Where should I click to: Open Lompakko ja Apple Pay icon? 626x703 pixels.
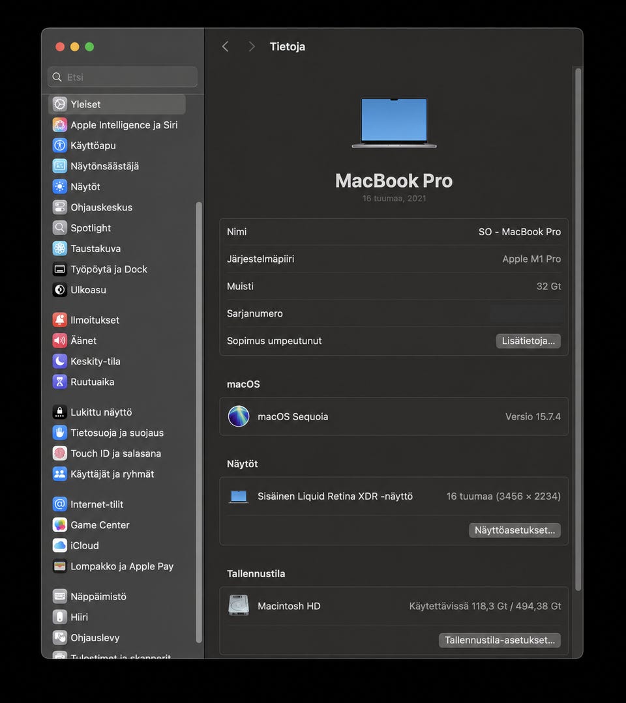(x=60, y=566)
